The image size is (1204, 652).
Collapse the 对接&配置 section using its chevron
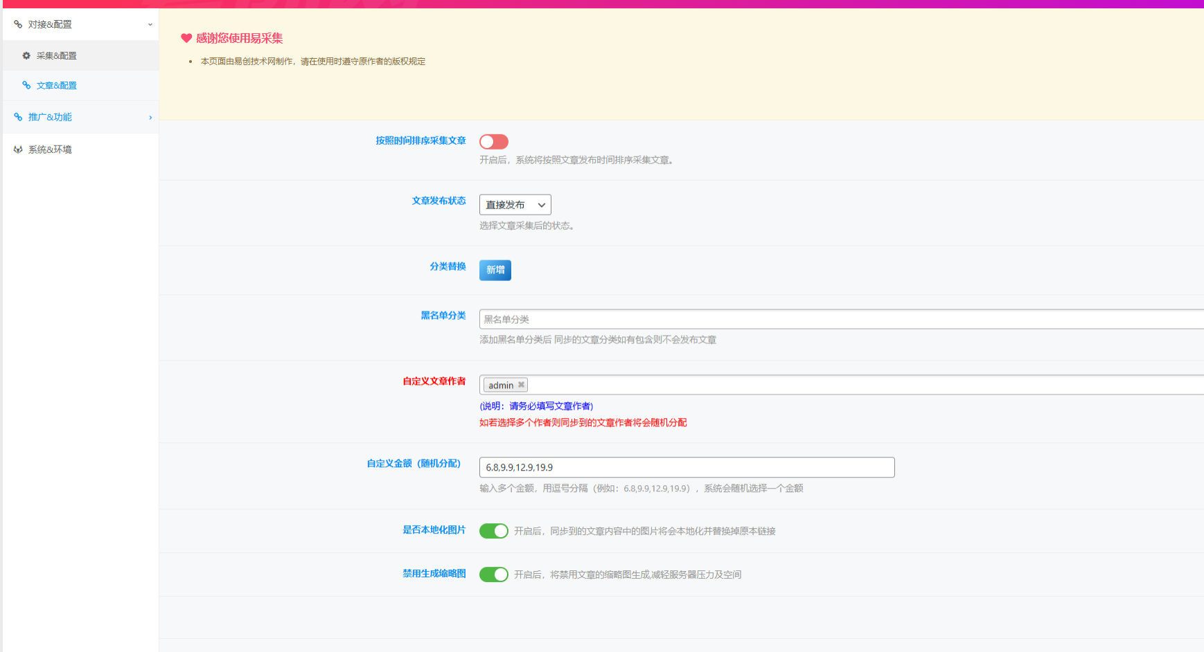(150, 25)
